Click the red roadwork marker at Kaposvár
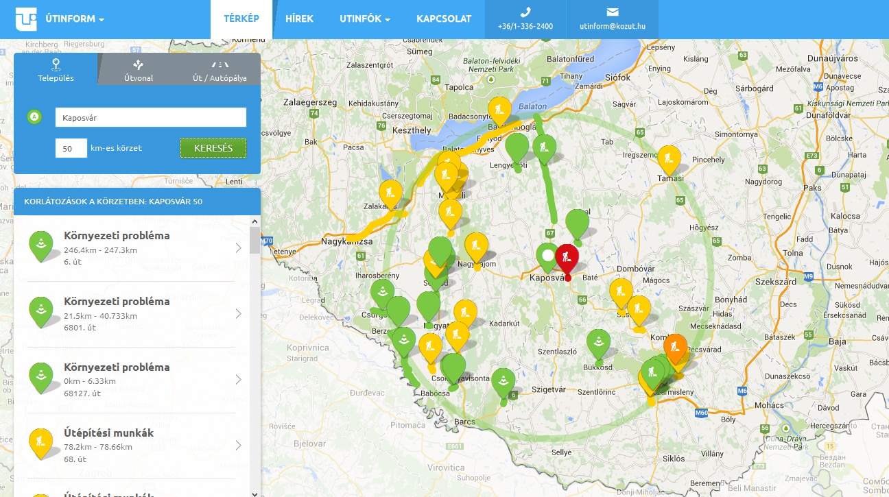Viewport: 889px width, 497px height. [567, 258]
